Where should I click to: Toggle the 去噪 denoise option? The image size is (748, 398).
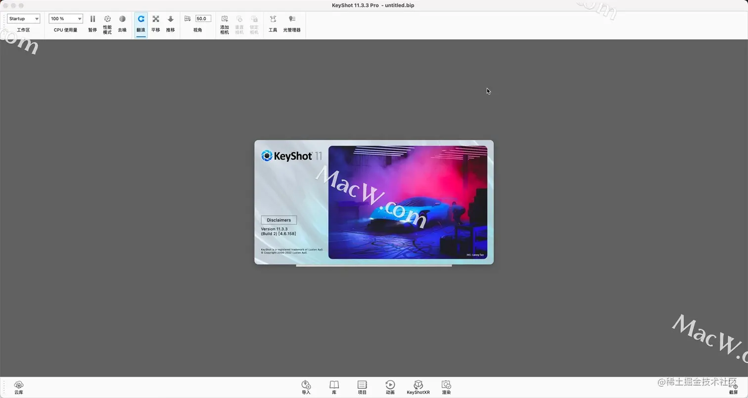tap(122, 23)
